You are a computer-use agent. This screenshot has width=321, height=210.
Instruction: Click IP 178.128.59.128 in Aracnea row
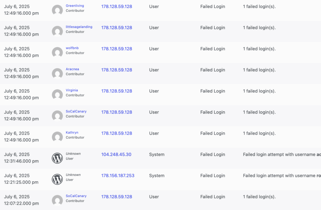click(117, 70)
